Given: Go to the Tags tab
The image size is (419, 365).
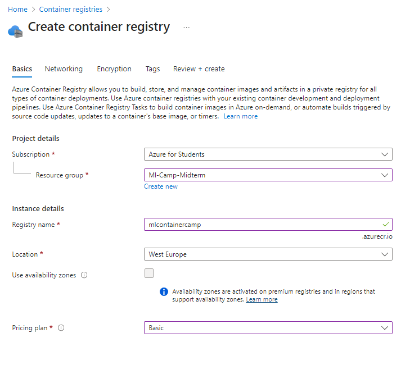Looking at the screenshot, I should 152,69.
